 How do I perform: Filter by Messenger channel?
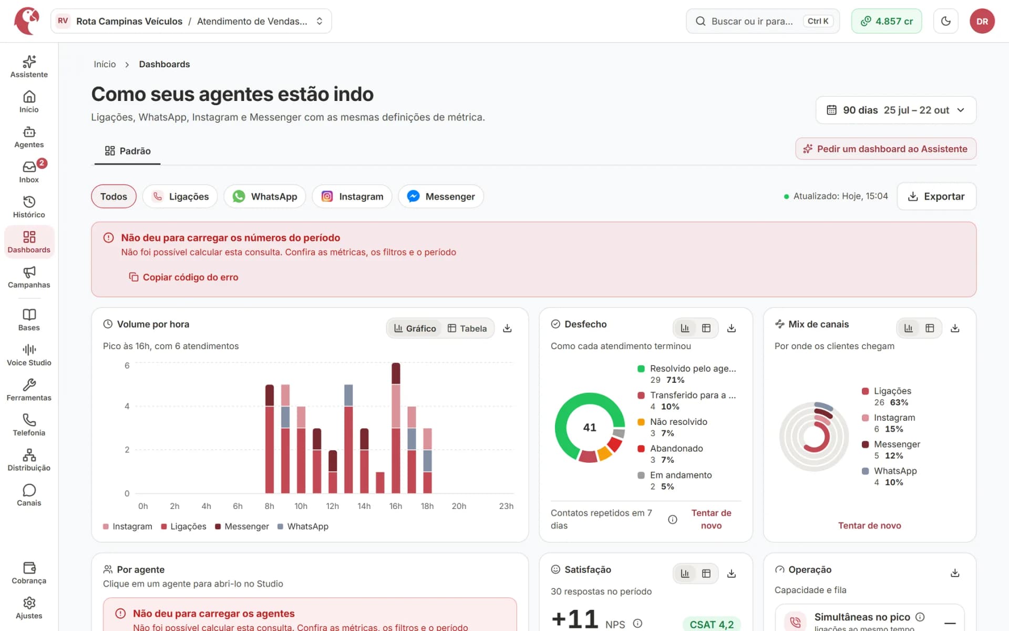coord(441,196)
